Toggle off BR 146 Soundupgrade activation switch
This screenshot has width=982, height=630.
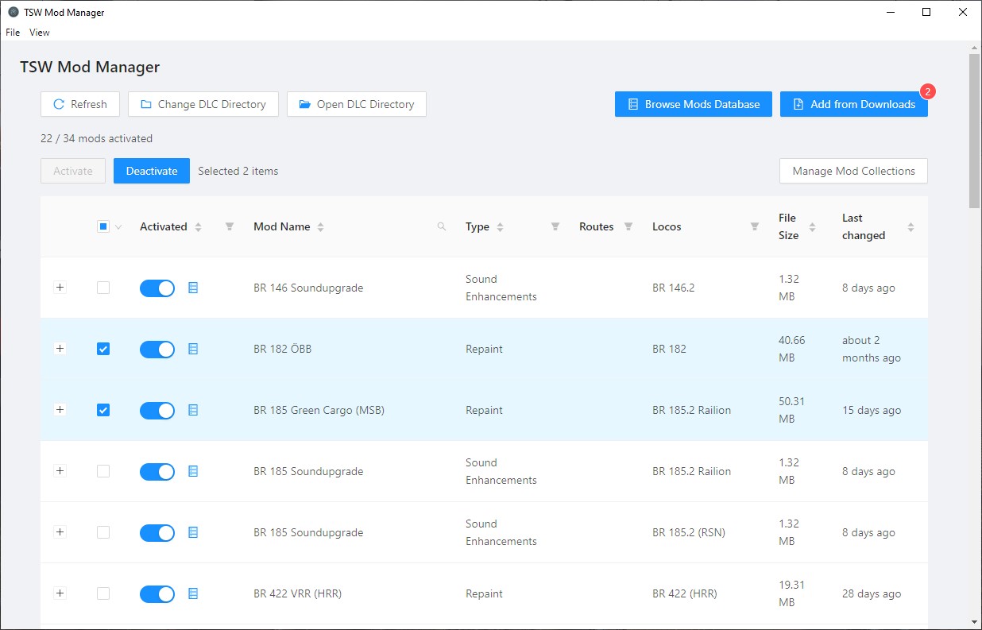coord(157,288)
